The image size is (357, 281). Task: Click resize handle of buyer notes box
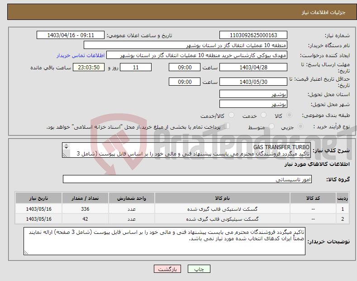26,252
